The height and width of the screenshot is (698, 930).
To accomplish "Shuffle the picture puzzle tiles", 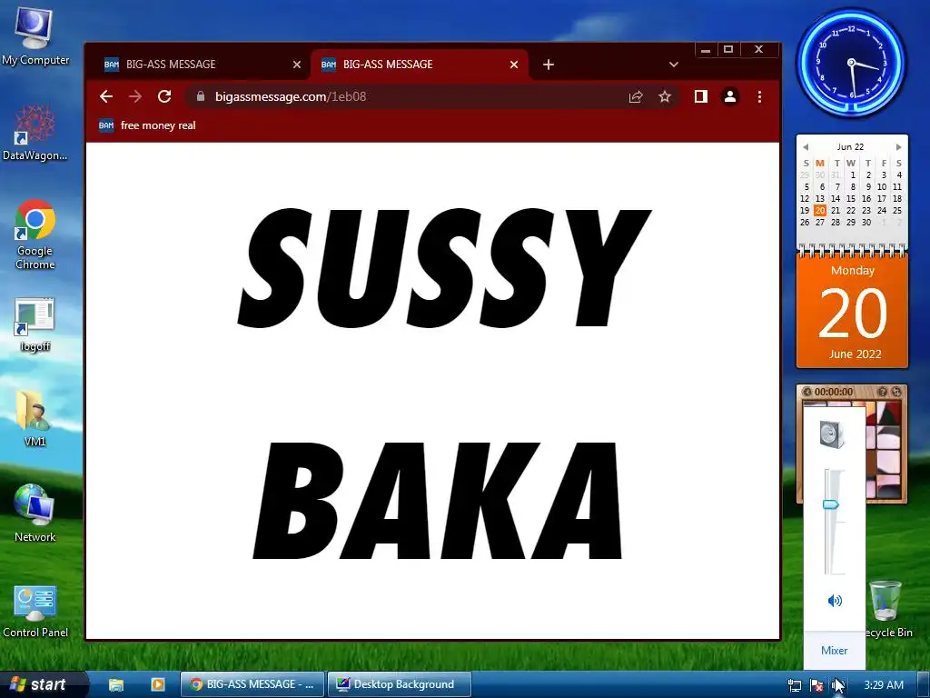I will pos(896,392).
